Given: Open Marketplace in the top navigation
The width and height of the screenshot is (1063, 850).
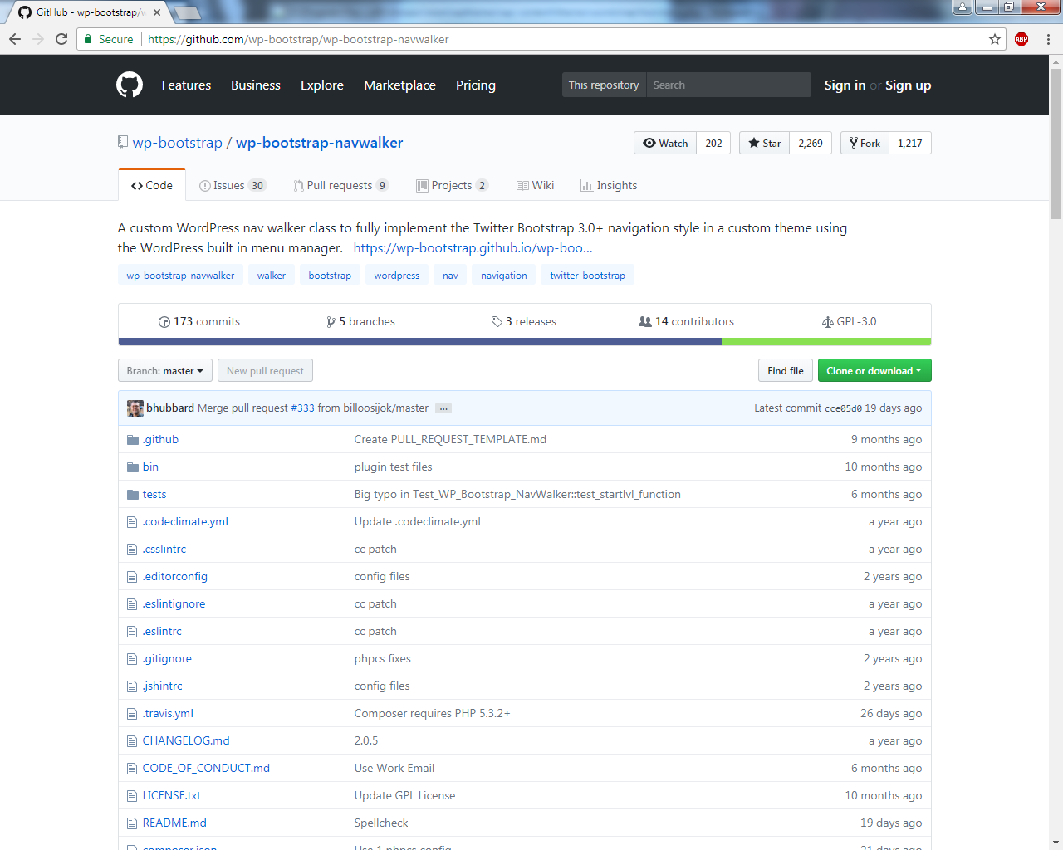Looking at the screenshot, I should coord(399,85).
